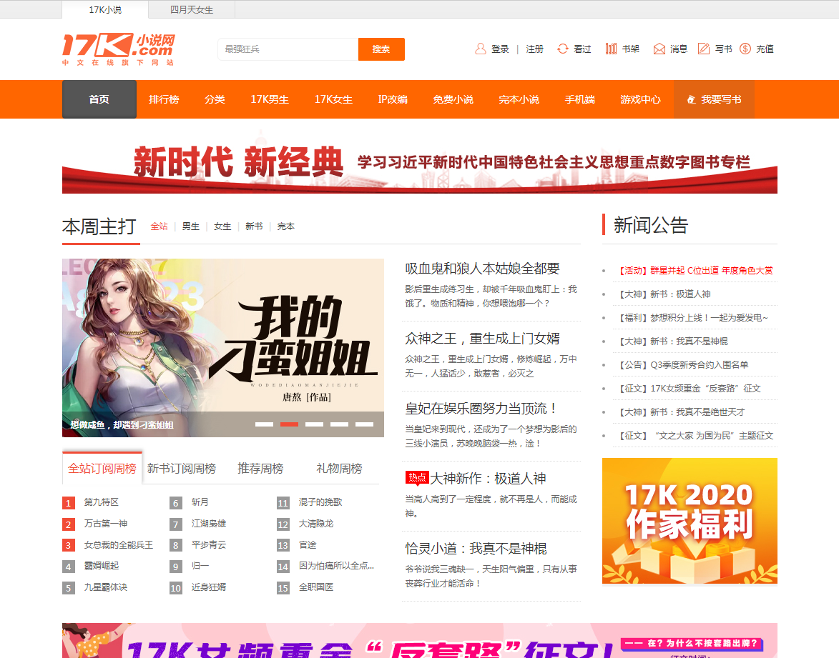Open the 排行榜 rankings nav menu

click(164, 99)
